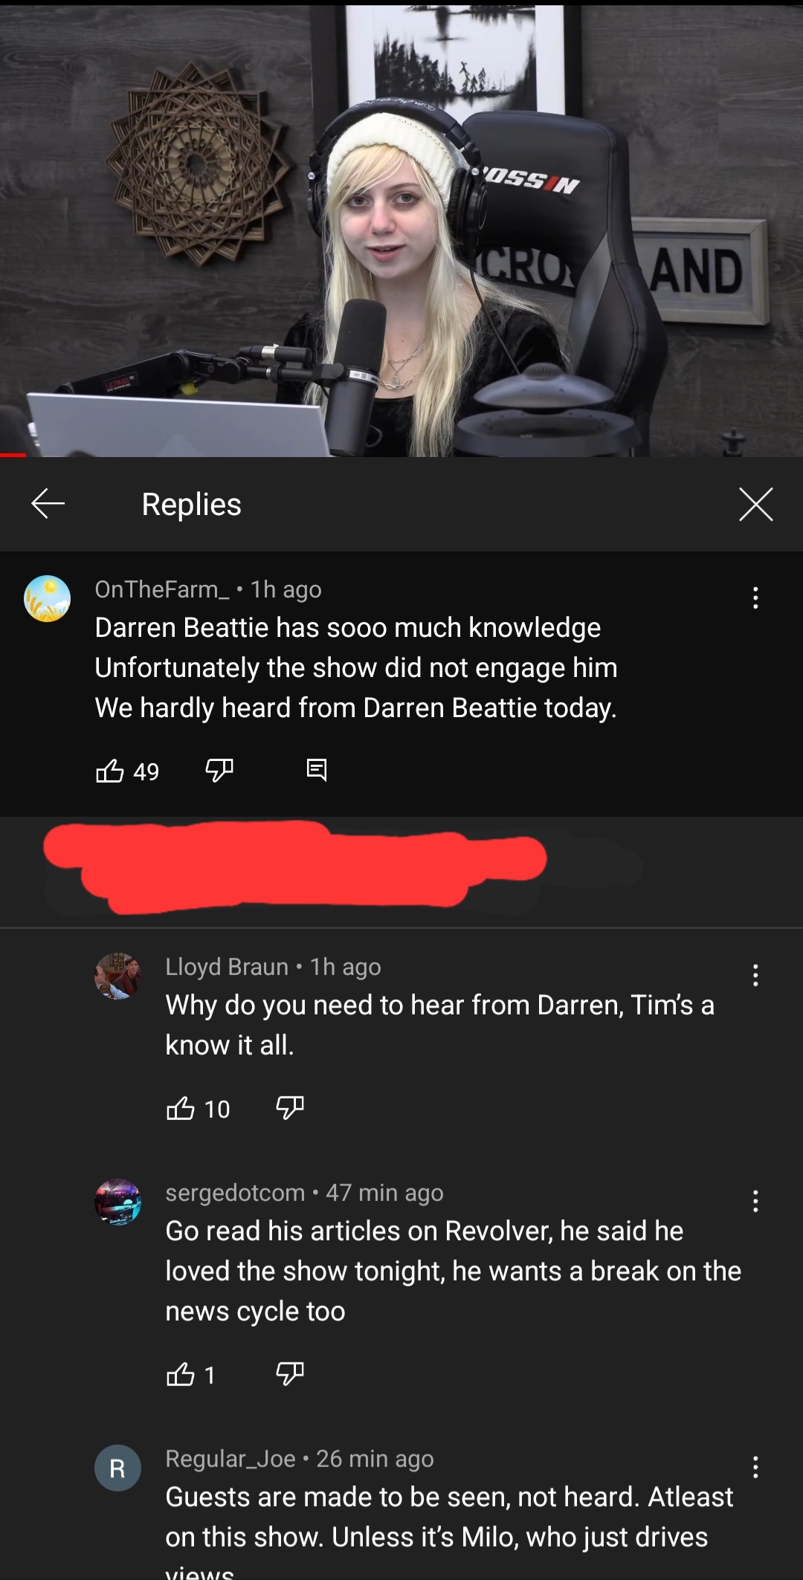The height and width of the screenshot is (1580, 803).
Task: Open more options for sergedotcom's reply
Action: [x=755, y=1201]
